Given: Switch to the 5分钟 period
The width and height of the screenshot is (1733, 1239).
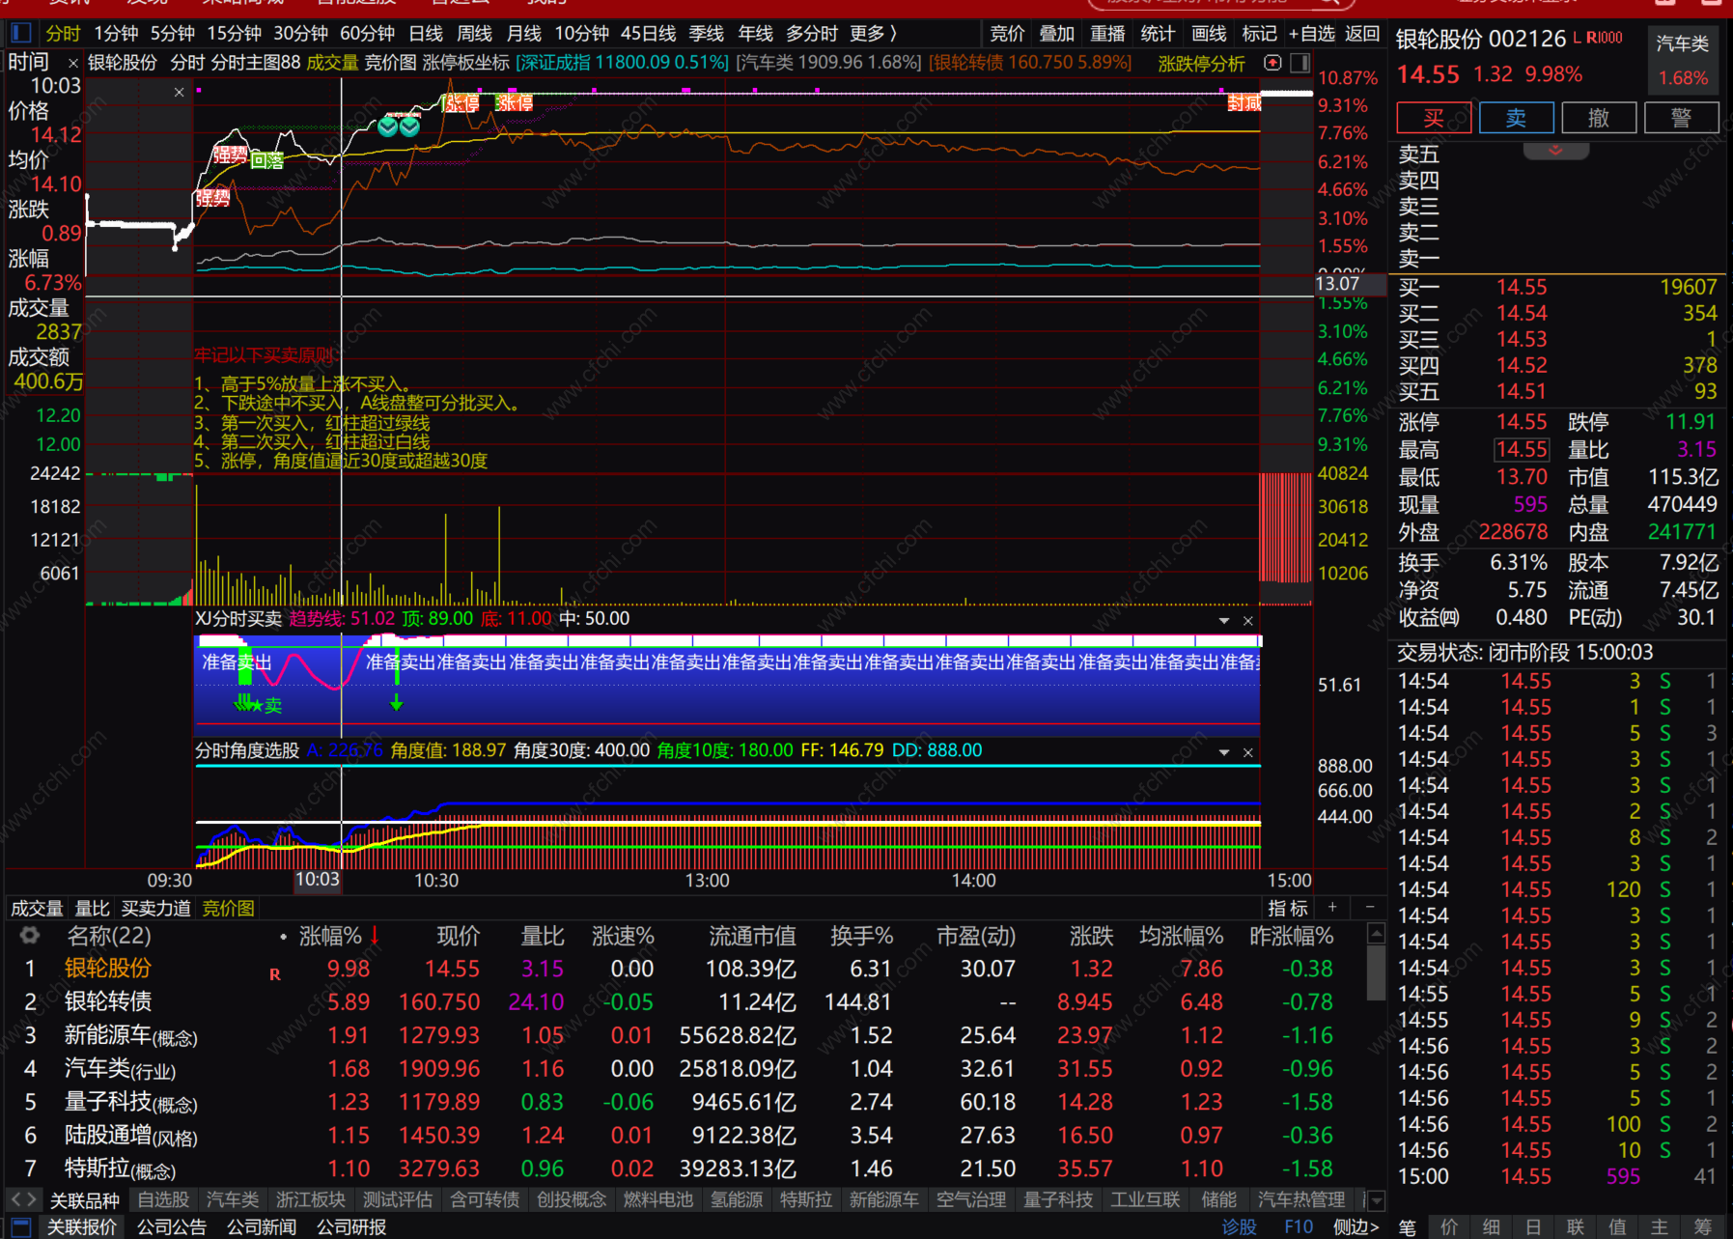Looking at the screenshot, I should click(173, 34).
